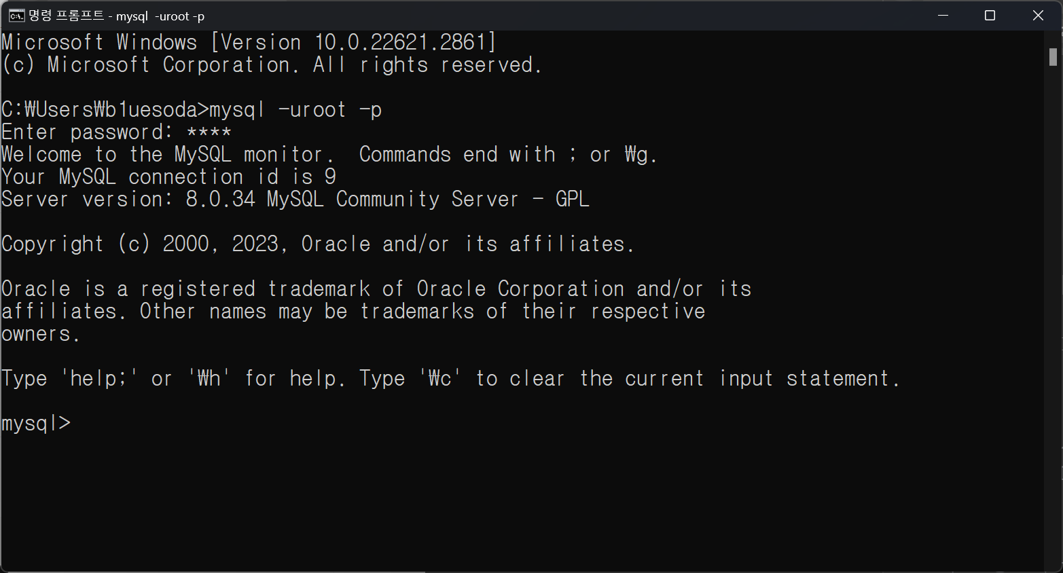This screenshot has width=1063, height=573.
Task: Click the 'Oracle is a registered trademark' line
Action: [376, 289]
